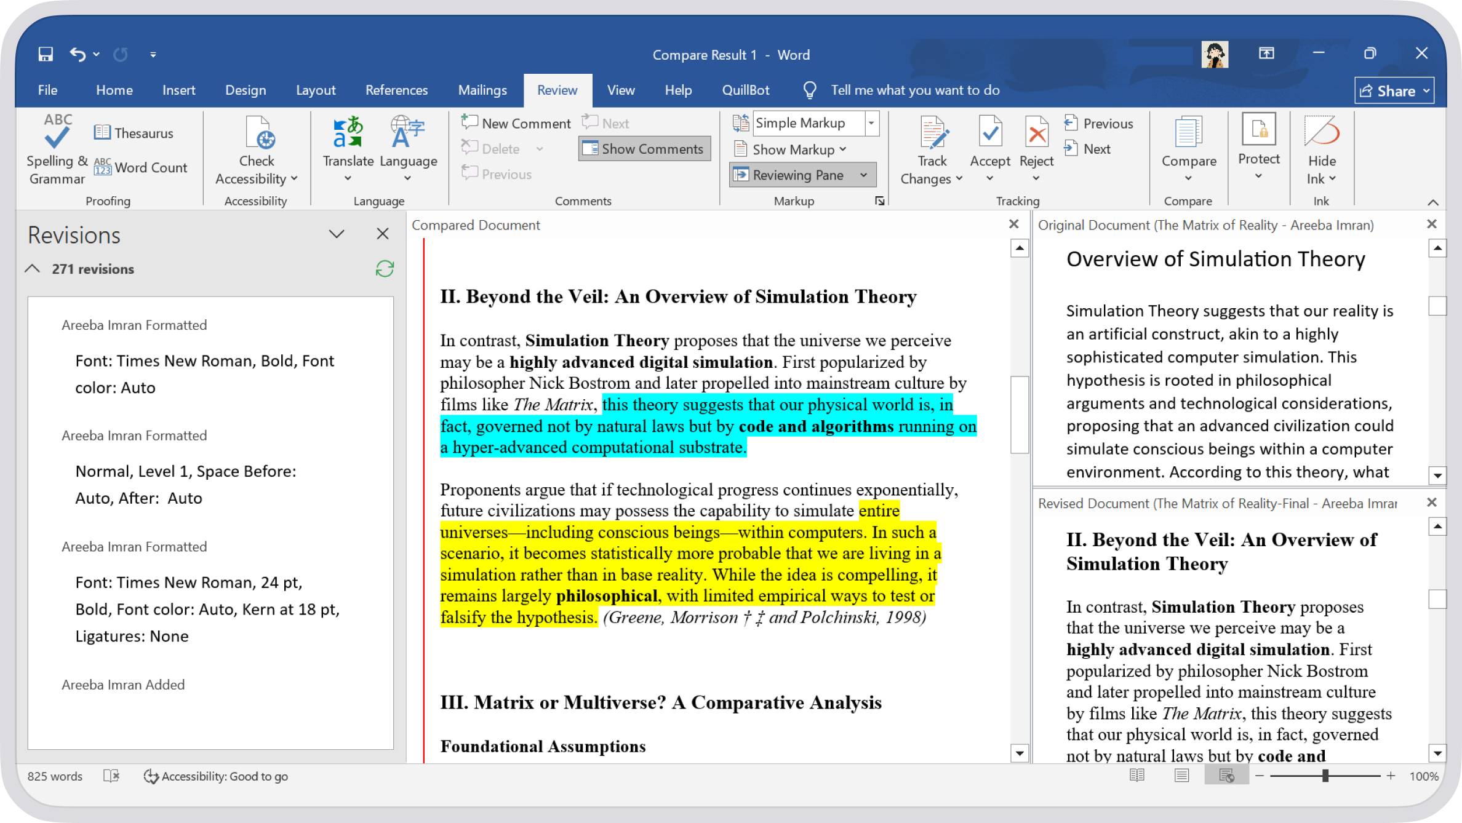This screenshot has height=823, width=1462.
Task: Run Spelling & Grammar check
Action: click(x=57, y=149)
